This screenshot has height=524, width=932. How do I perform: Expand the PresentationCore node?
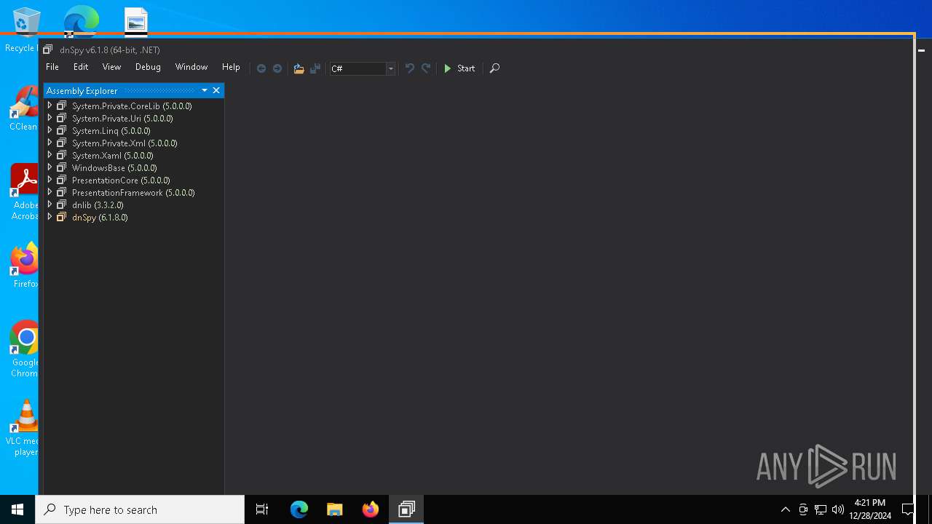point(50,180)
